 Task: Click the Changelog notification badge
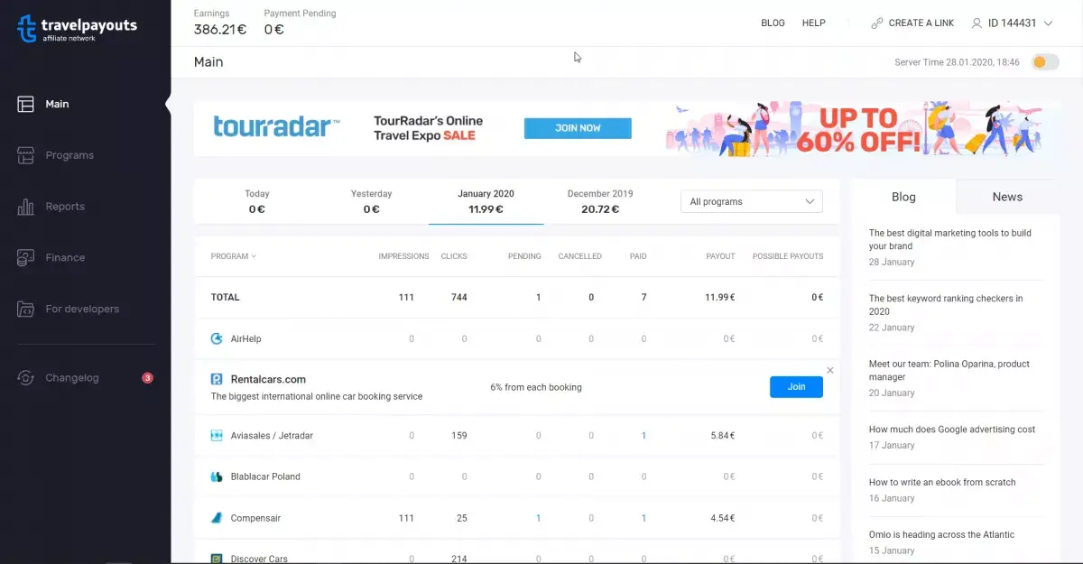pyautogui.click(x=147, y=378)
